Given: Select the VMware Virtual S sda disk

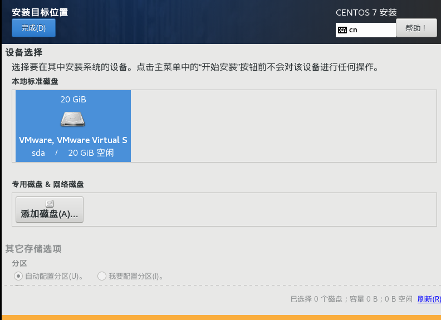Looking at the screenshot, I should [x=73, y=126].
